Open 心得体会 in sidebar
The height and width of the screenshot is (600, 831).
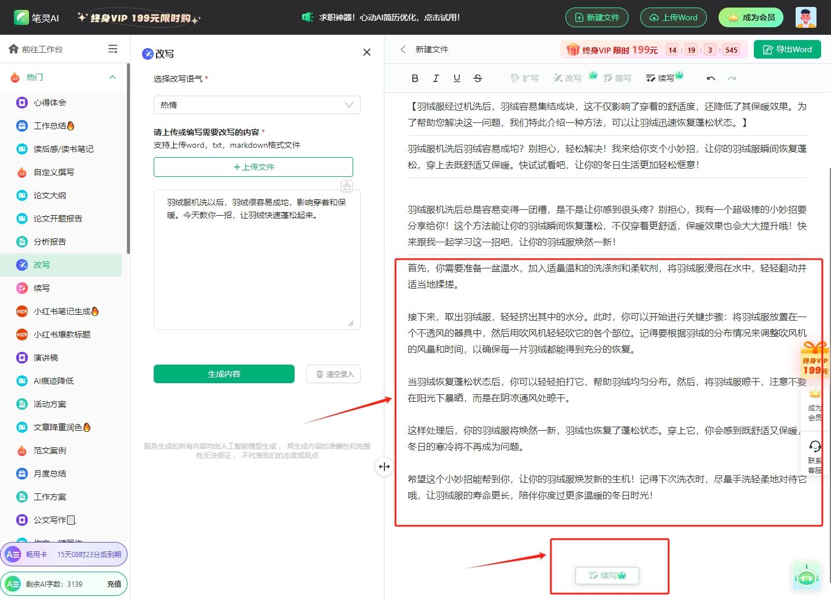pyautogui.click(x=50, y=103)
